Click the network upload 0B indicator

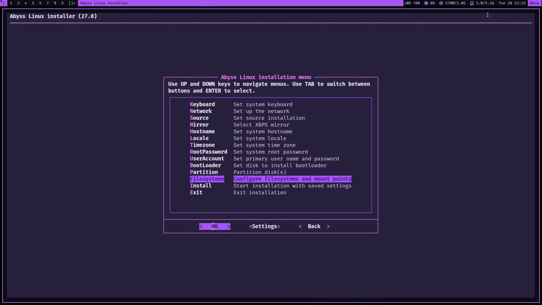(x=416, y=3)
